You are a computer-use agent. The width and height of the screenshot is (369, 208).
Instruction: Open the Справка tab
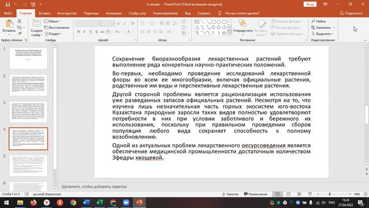[204, 13]
